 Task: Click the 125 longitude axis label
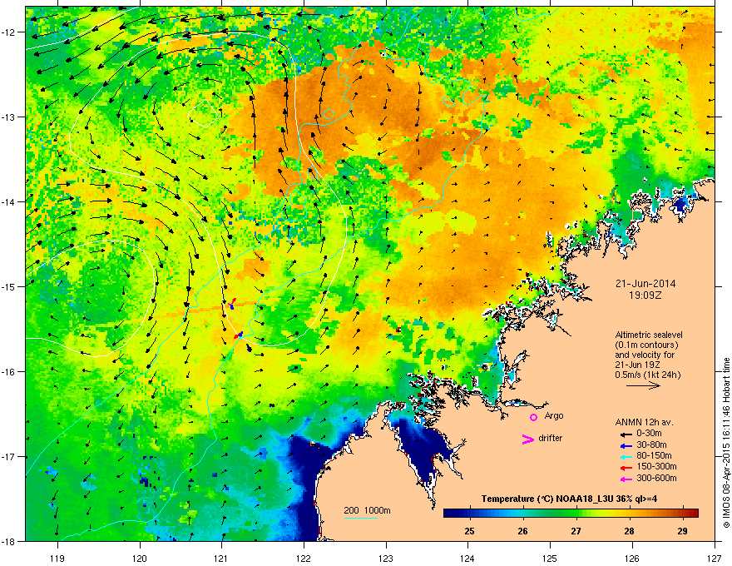[x=550, y=558]
